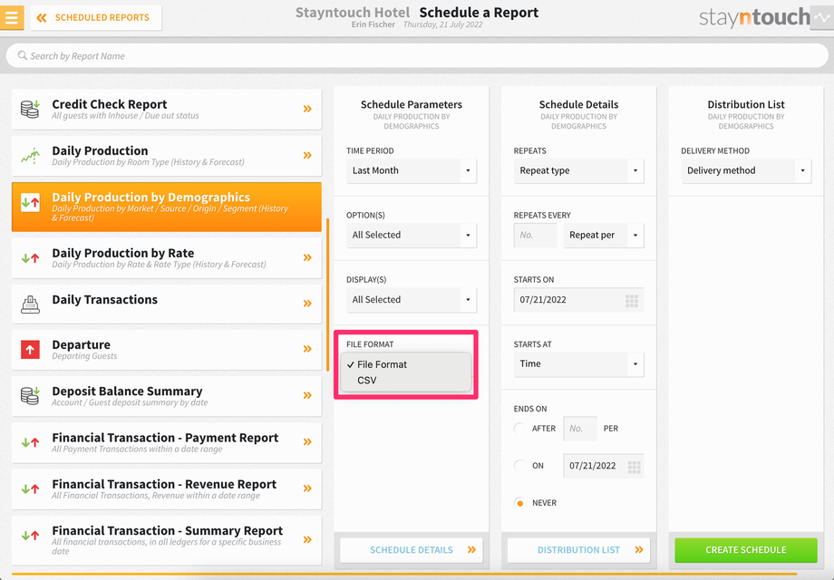Click the Distribution List button

578,550
